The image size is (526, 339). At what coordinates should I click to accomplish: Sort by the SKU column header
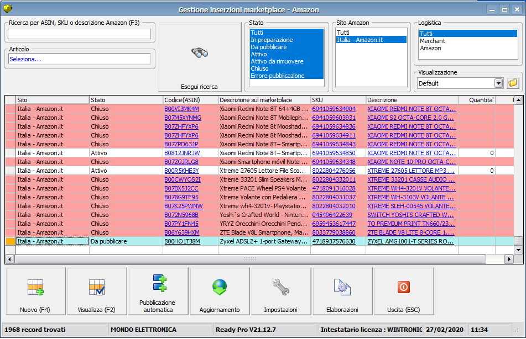(338, 100)
